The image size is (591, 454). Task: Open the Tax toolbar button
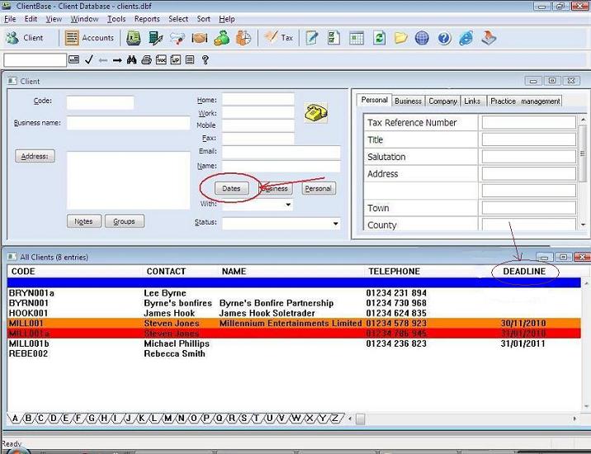[278, 37]
